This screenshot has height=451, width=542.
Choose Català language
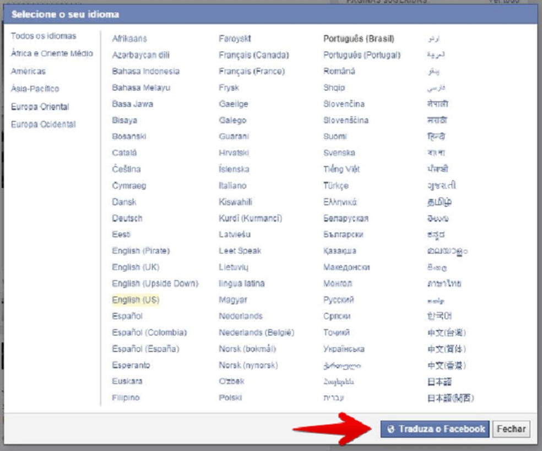click(x=124, y=153)
